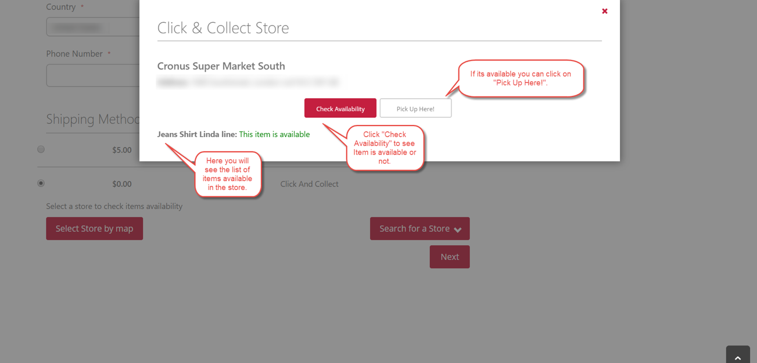Click the chevron arrow on Search for a Store

pyautogui.click(x=458, y=229)
